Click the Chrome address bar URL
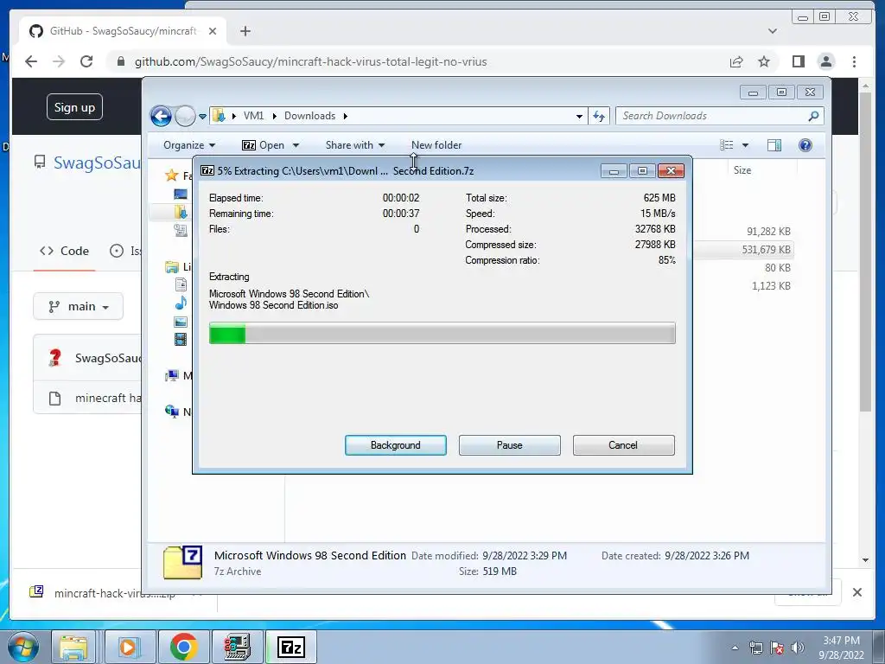 point(310,61)
